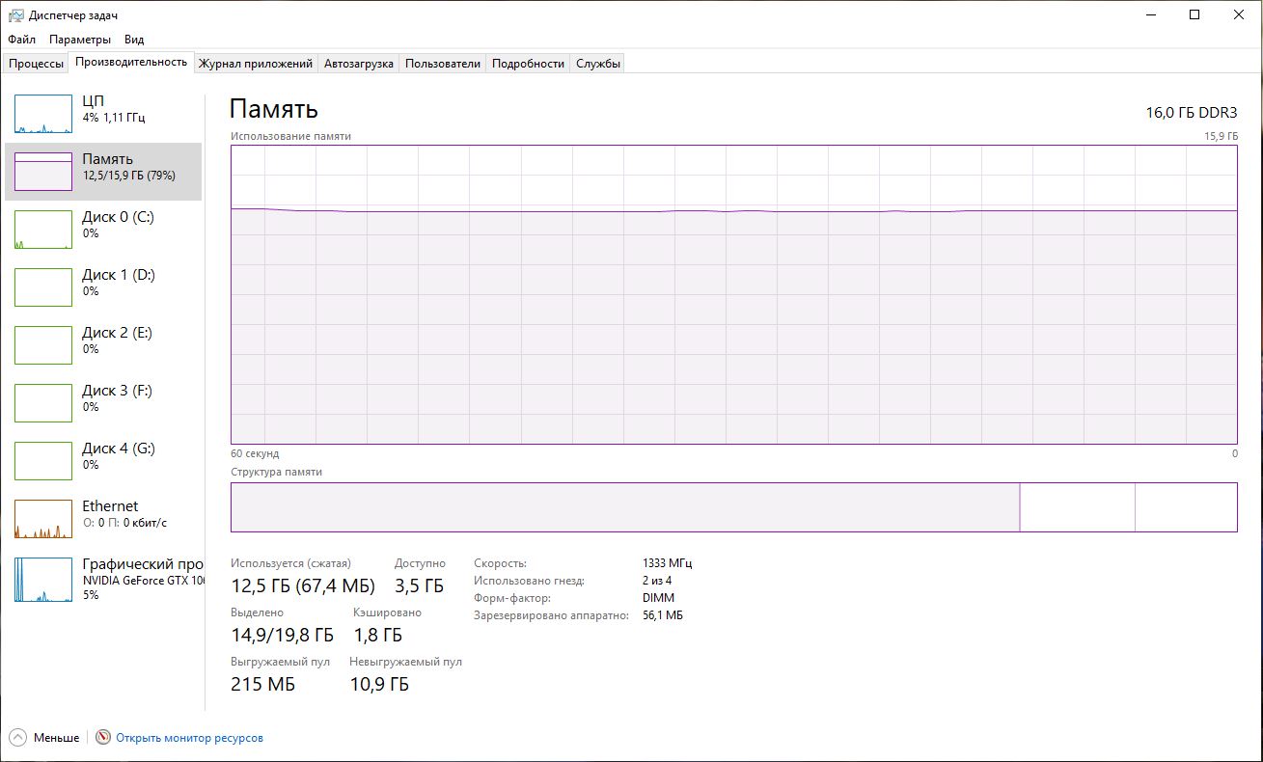Click the resource monitor icon
The image size is (1263, 762).
(x=103, y=738)
